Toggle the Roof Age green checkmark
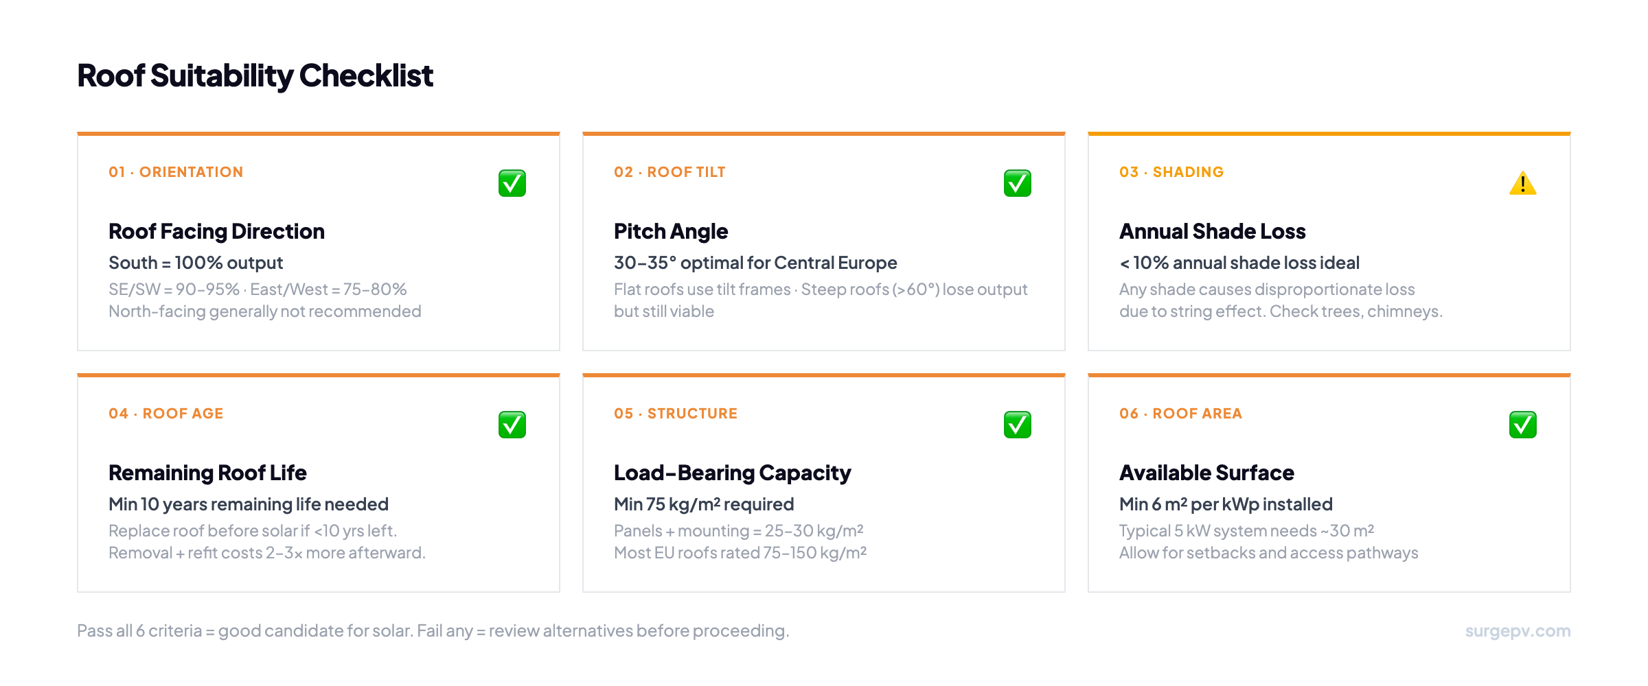1648x686 pixels. pyautogui.click(x=512, y=425)
